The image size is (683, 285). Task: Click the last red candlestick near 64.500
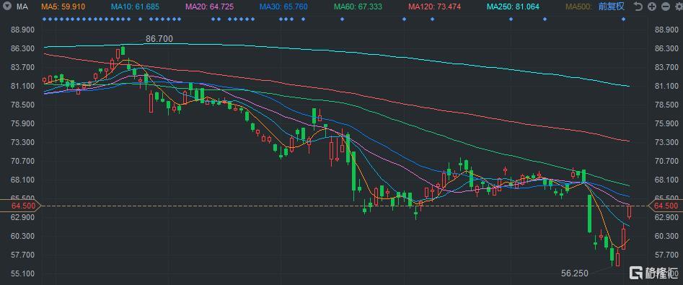tap(629, 211)
